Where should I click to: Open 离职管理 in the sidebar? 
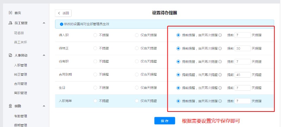[x=20, y=93]
